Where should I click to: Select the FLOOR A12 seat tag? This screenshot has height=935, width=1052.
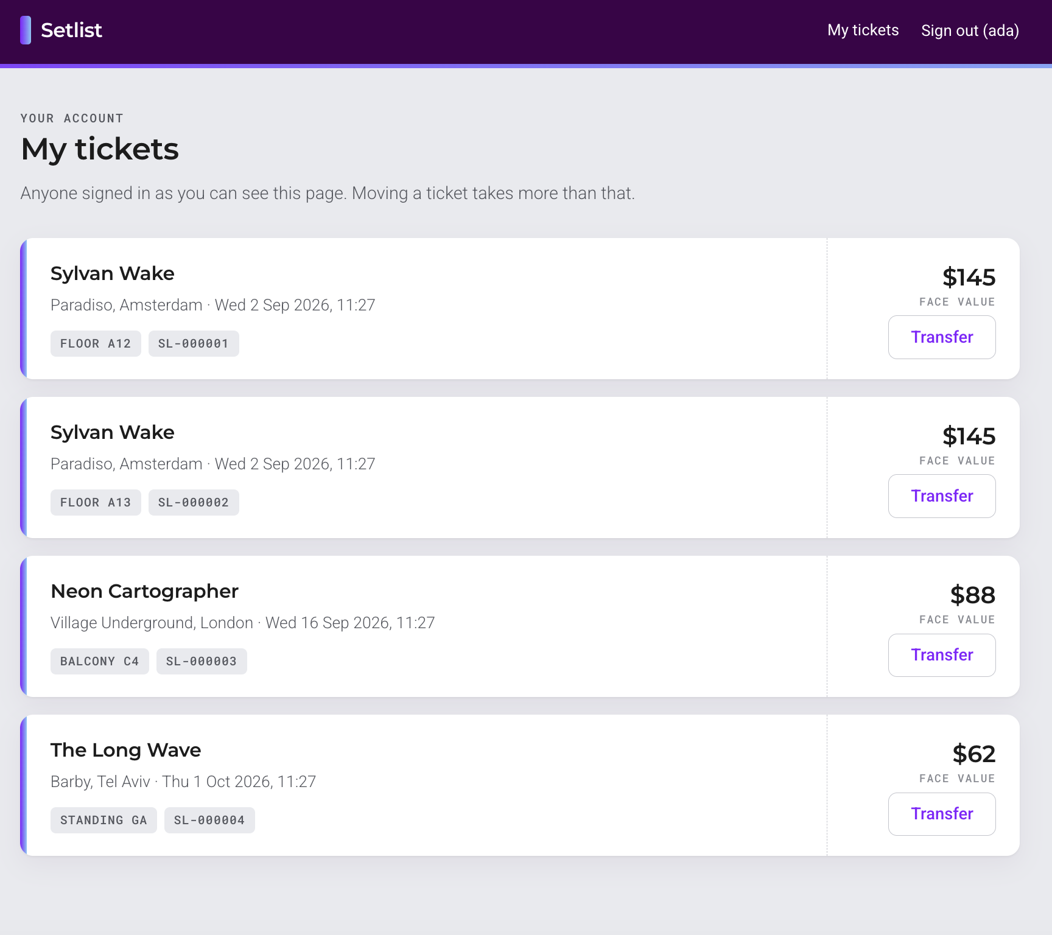tap(96, 344)
